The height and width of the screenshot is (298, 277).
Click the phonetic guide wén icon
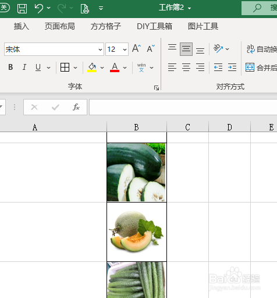(141, 68)
